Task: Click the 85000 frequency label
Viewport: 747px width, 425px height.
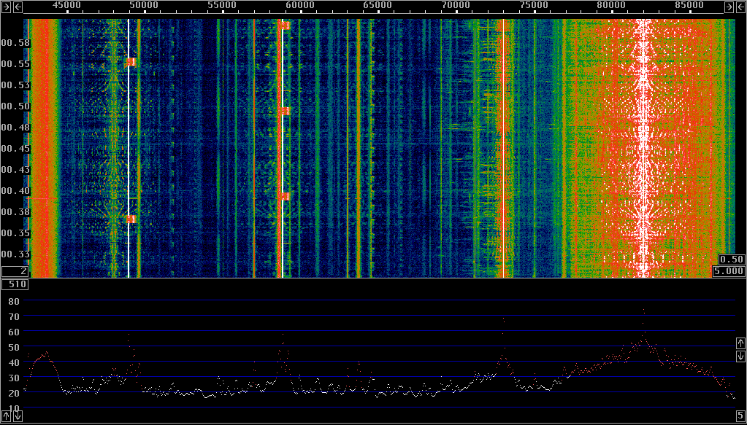Action: click(690, 6)
